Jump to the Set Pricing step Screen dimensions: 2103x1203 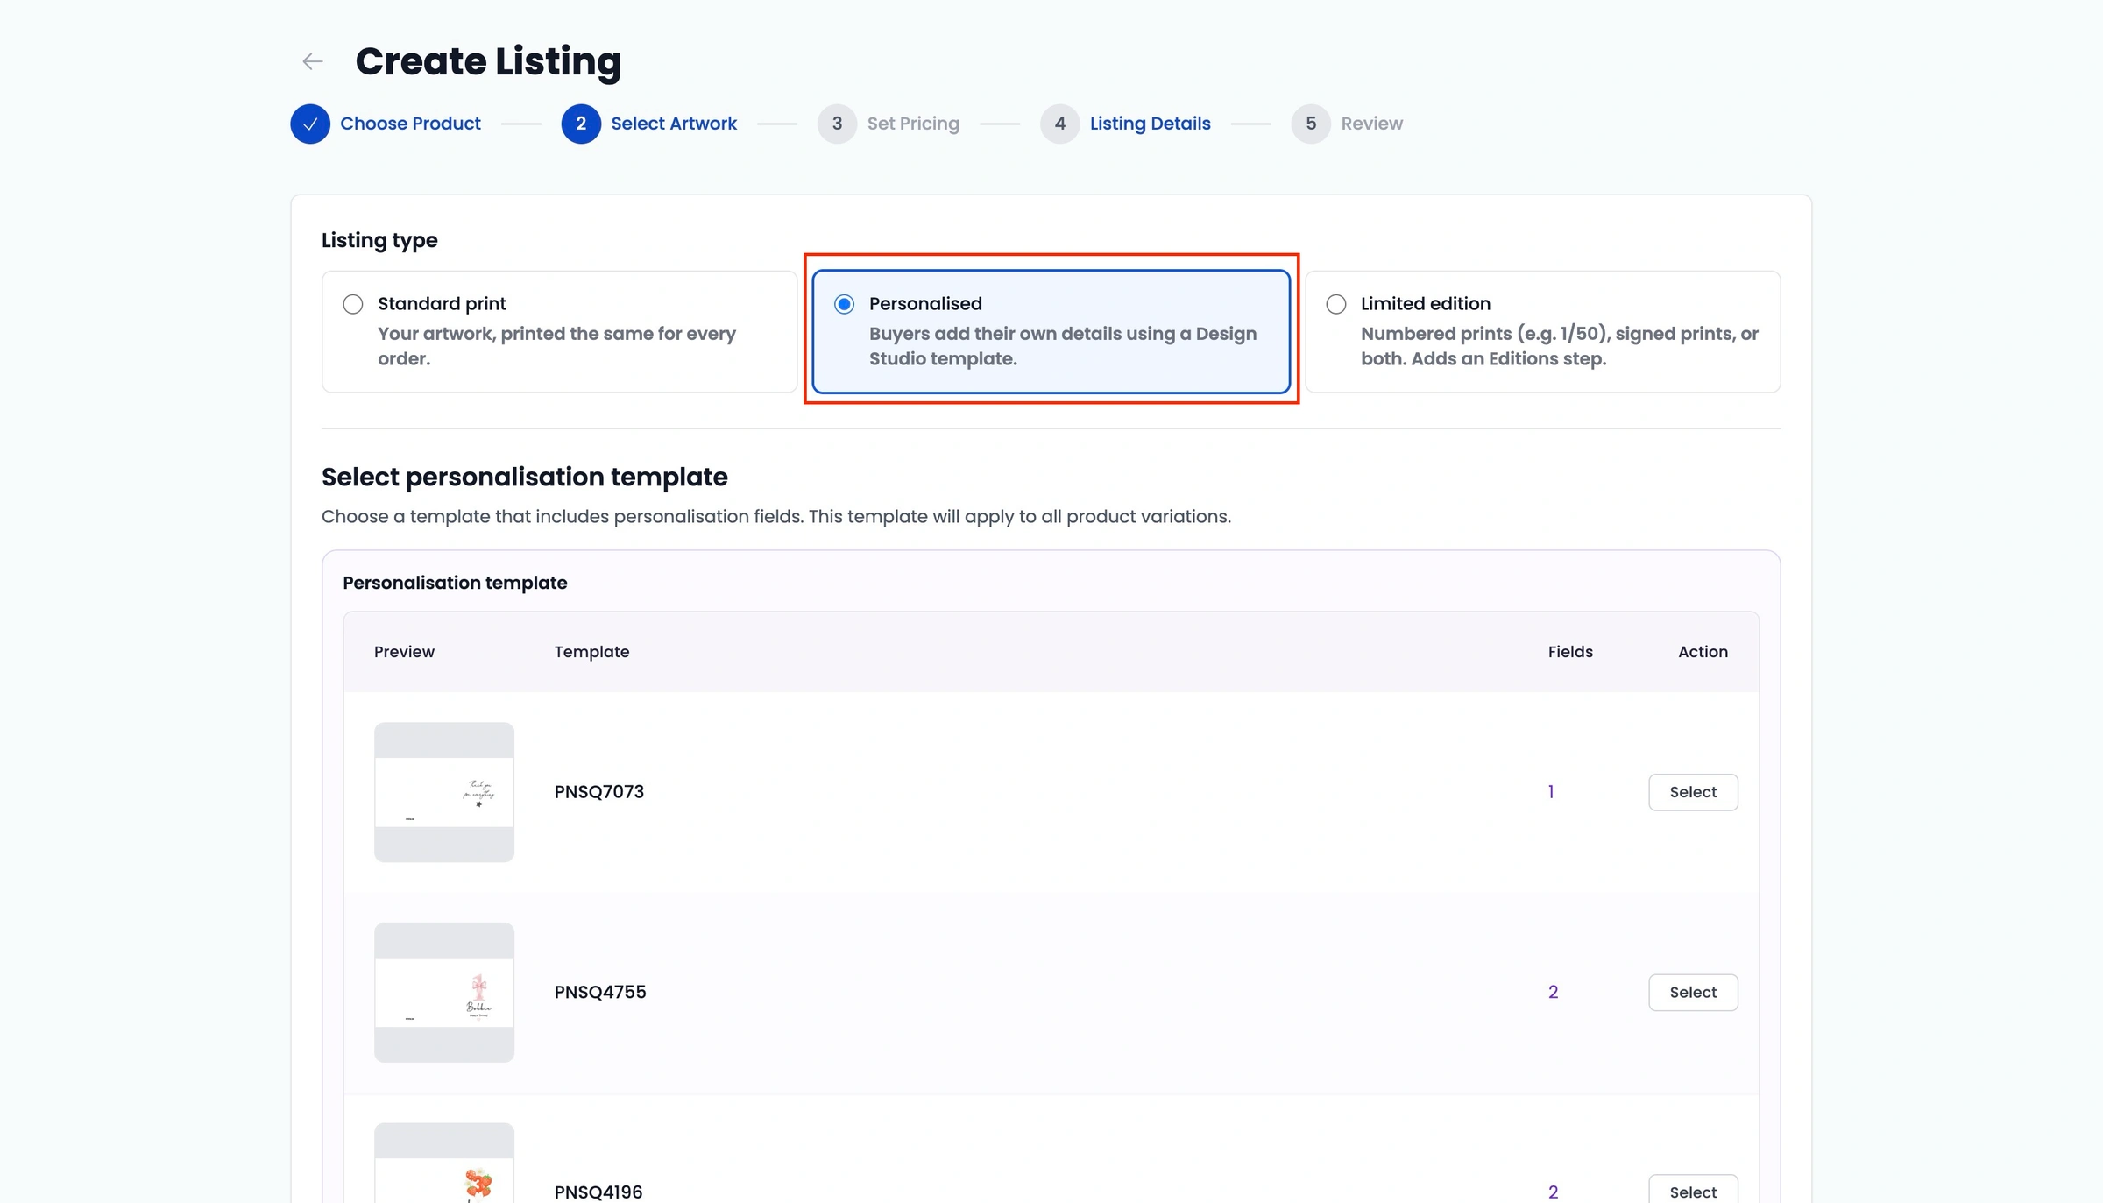pyautogui.click(x=913, y=124)
